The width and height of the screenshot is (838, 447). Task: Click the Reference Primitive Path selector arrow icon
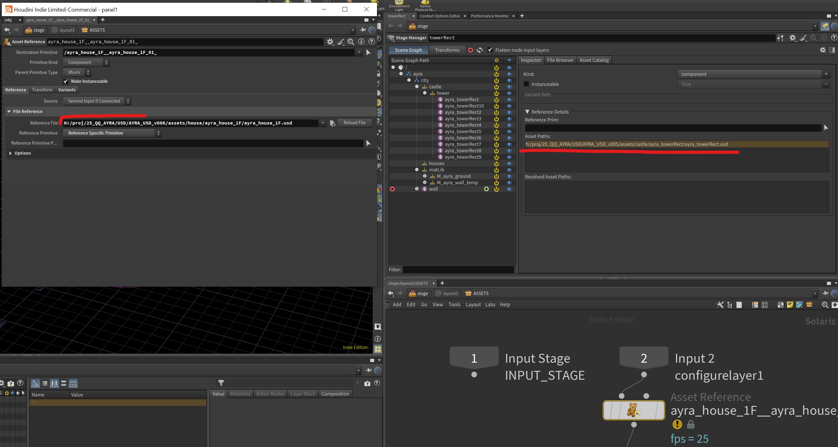[368, 143]
